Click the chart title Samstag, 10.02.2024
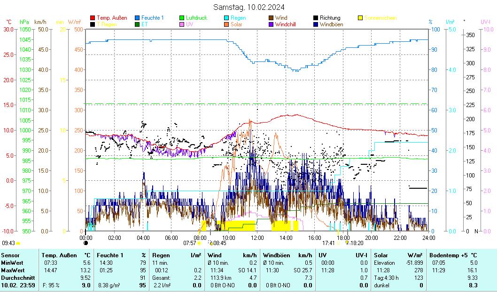The width and height of the screenshot is (497, 292). [x=248, y=7]
